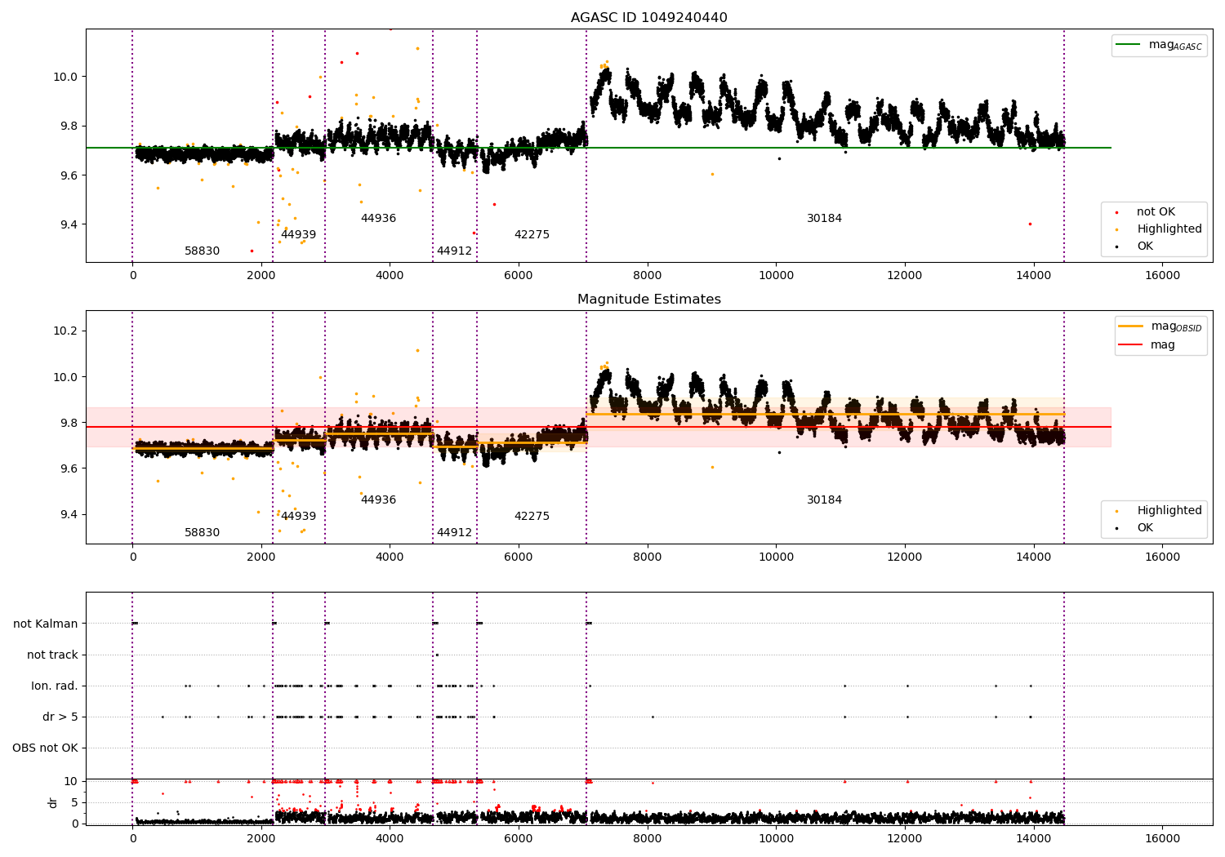The height and width of the screenshot is (857, 1225).
Task: Click the plot title 'AGASC ID 1049240440'
Action: (x=648, y=18)
